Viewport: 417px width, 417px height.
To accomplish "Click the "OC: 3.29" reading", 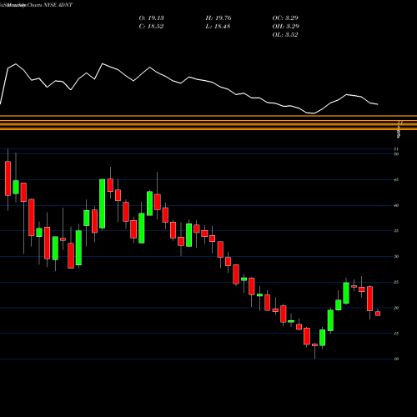I will pos(285,18).
